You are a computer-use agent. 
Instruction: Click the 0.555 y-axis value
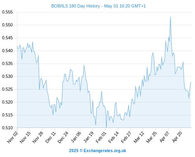tap(7, 12)
